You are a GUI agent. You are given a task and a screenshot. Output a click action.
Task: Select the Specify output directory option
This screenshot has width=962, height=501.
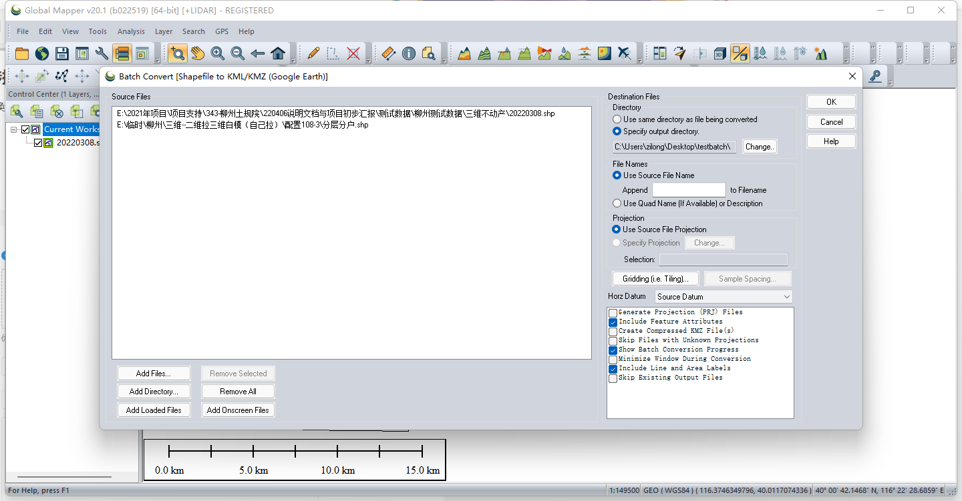click(x=616, y=131)
